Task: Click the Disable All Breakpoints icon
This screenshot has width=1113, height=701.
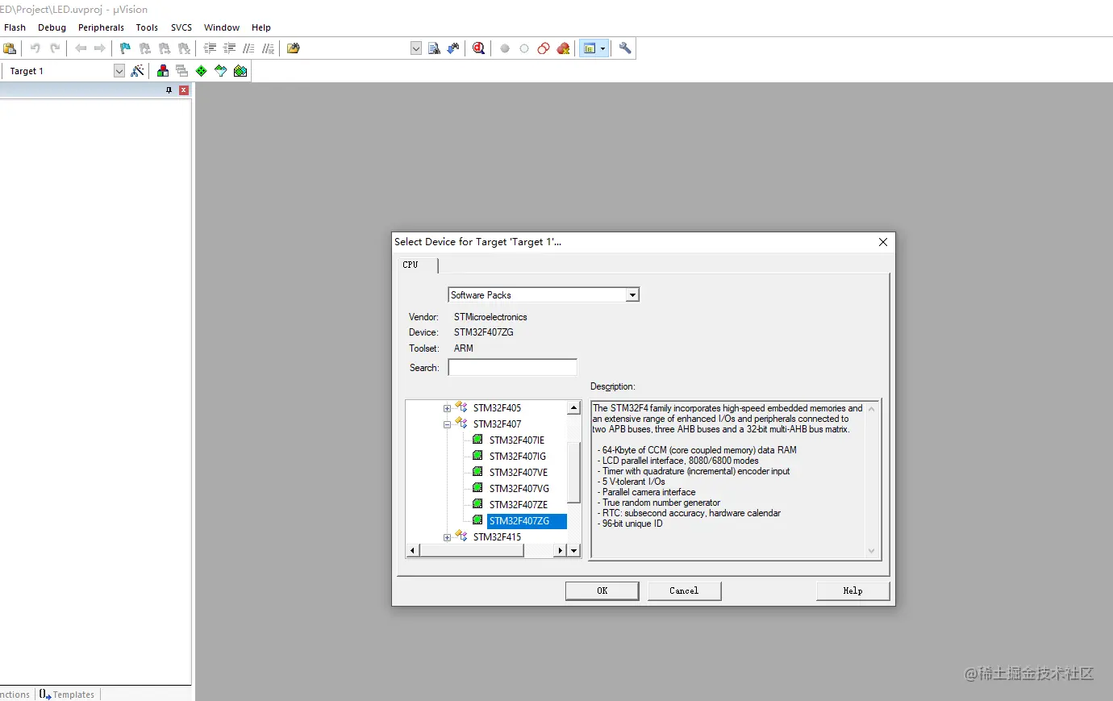Action: (x=544, y=48)
